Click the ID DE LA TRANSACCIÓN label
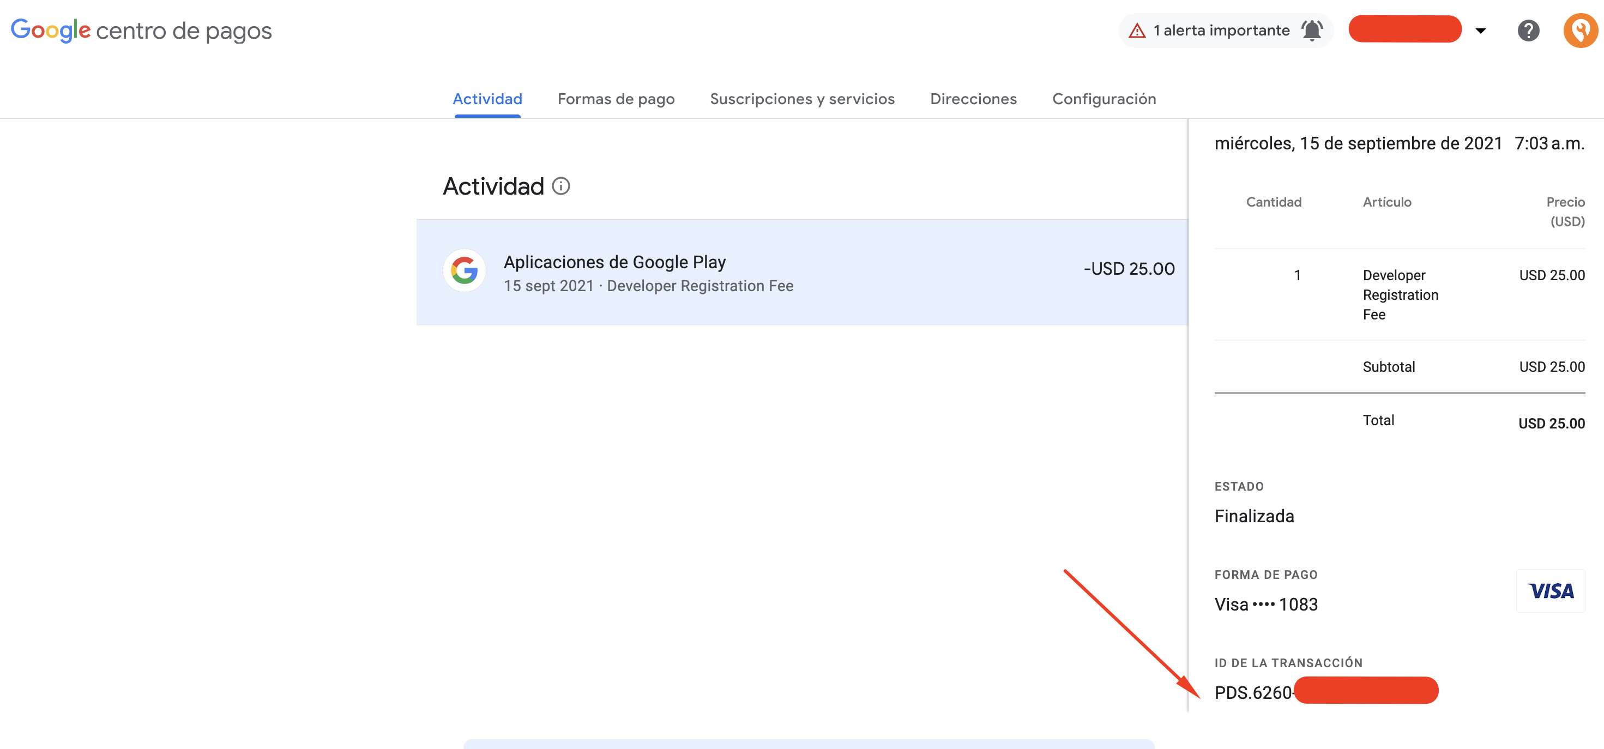 (x=1288, y=663)
